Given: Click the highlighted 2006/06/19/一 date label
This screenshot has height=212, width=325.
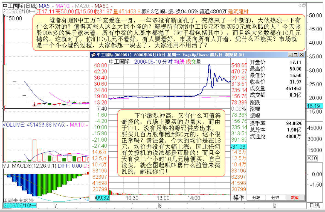Looking at the screenshot, I should (x=20, y=205).
